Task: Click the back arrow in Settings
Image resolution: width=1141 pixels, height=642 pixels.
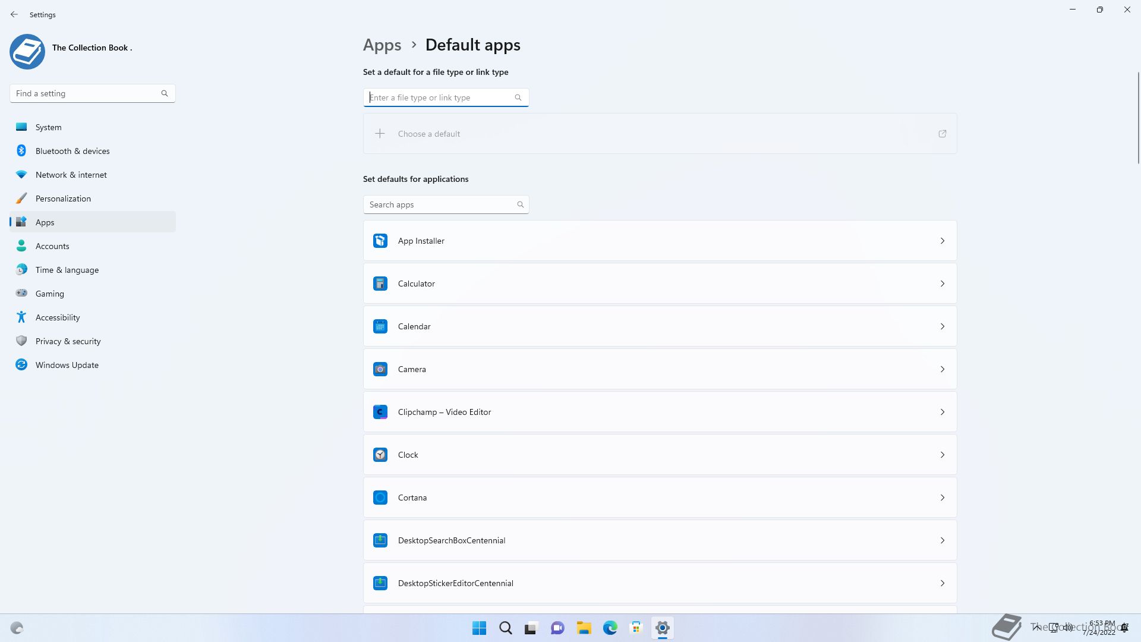Action: pyautogui.click(x=14, y=14)
